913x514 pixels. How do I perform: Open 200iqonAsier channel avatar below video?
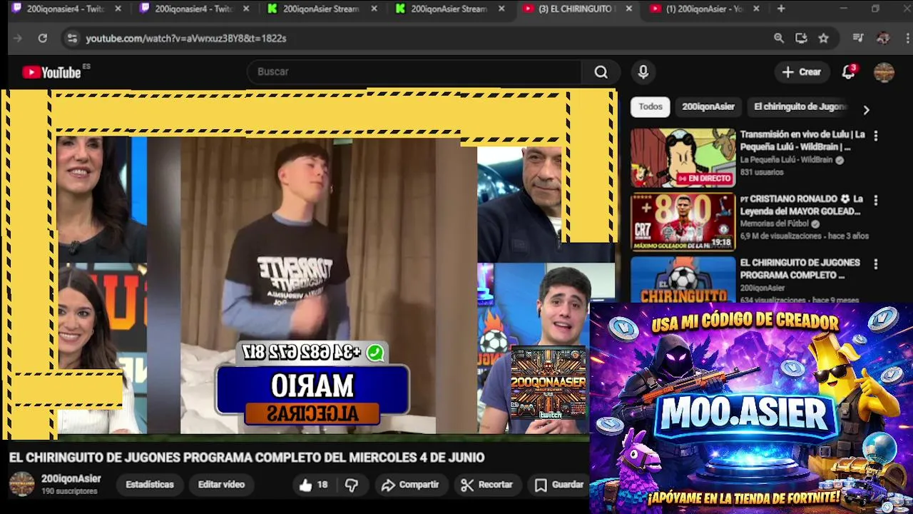click(21, 484)
